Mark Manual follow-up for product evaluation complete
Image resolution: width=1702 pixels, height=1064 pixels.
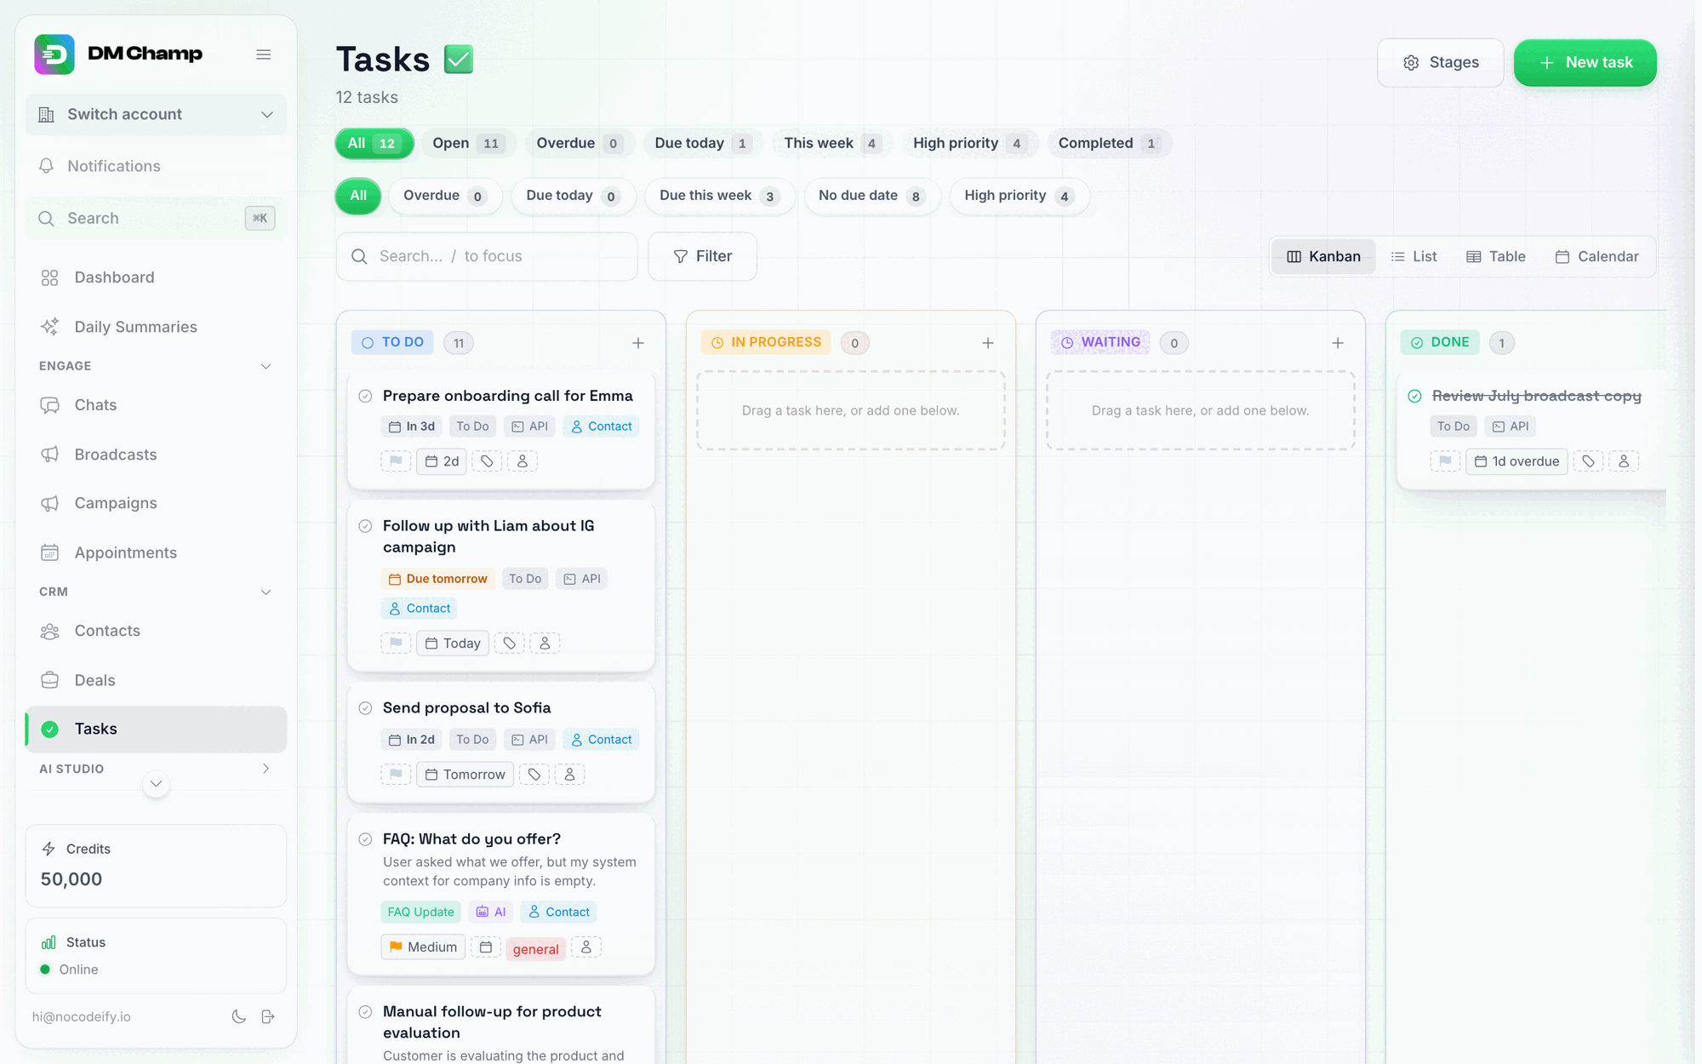point(365,1012)
